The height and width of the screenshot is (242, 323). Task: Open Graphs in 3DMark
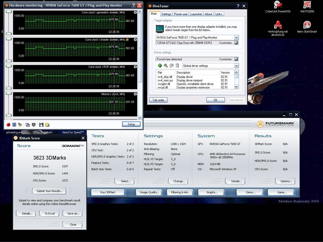point(212,192)
